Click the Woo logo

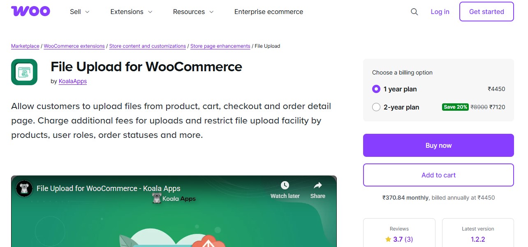coord(30,11)
